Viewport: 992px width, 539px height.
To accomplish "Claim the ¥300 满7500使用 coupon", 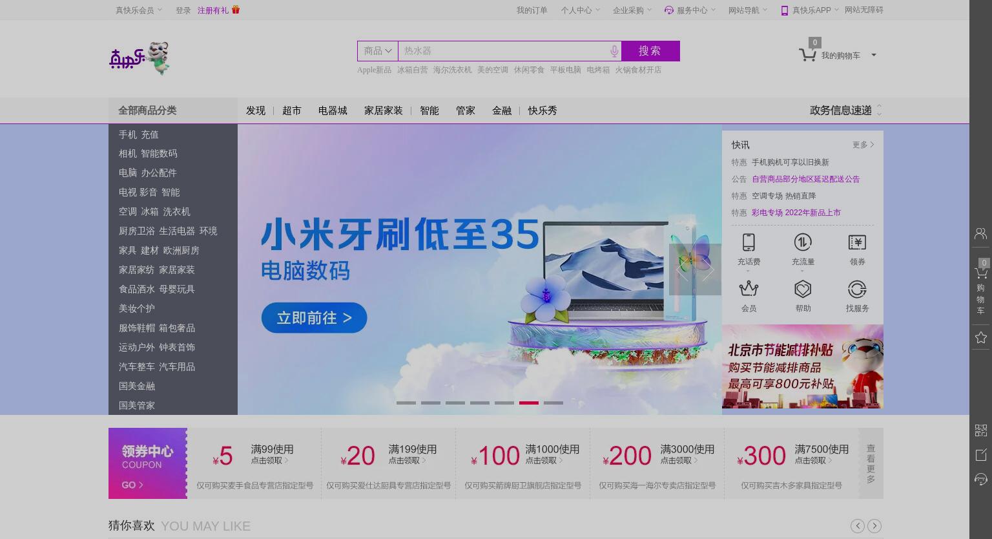I will pos(792,463).
